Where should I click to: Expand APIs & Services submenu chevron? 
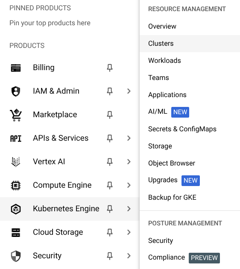tap(129, 138)
